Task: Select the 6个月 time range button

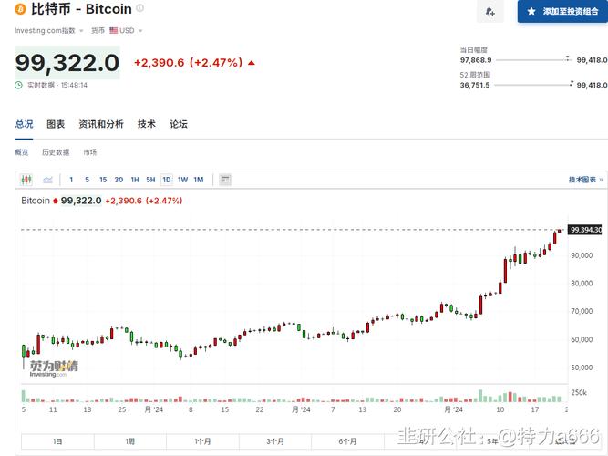Action: 347,441
